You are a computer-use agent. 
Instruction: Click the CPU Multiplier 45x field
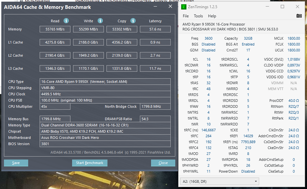point(55,106)
